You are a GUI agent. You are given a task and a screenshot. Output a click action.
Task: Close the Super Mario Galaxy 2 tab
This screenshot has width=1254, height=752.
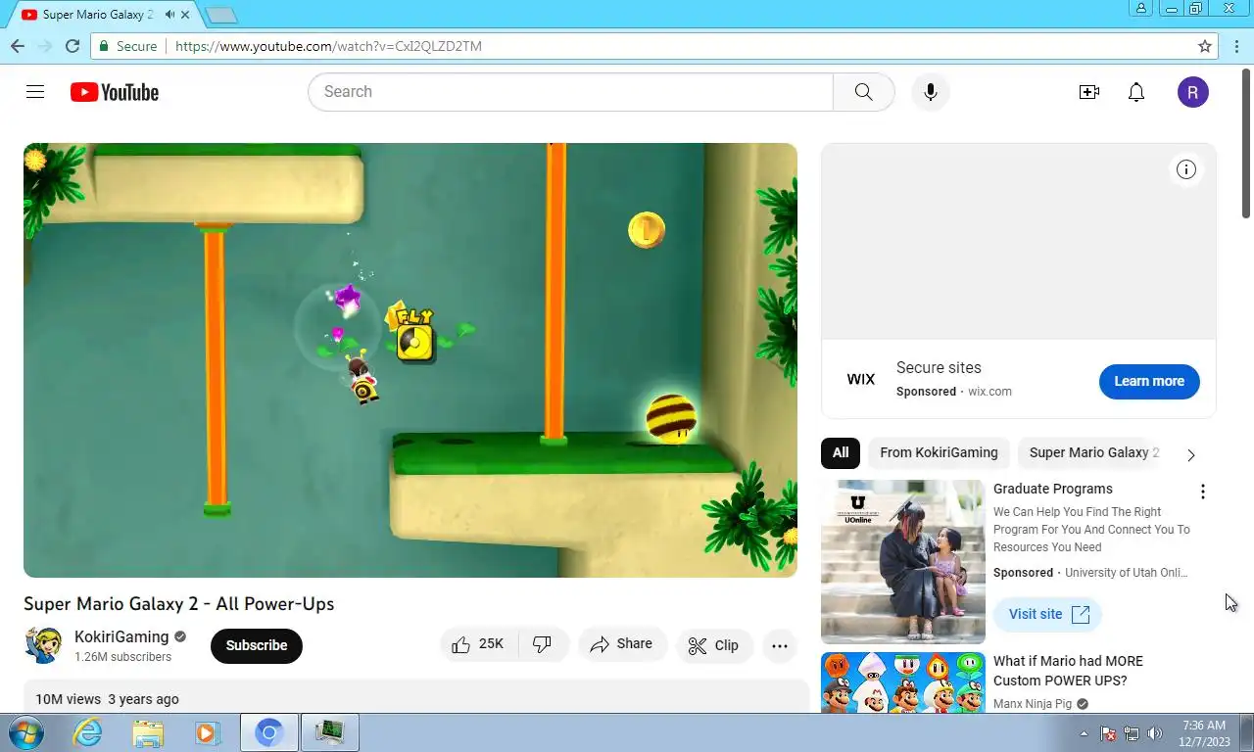click(x=185, y=15)
